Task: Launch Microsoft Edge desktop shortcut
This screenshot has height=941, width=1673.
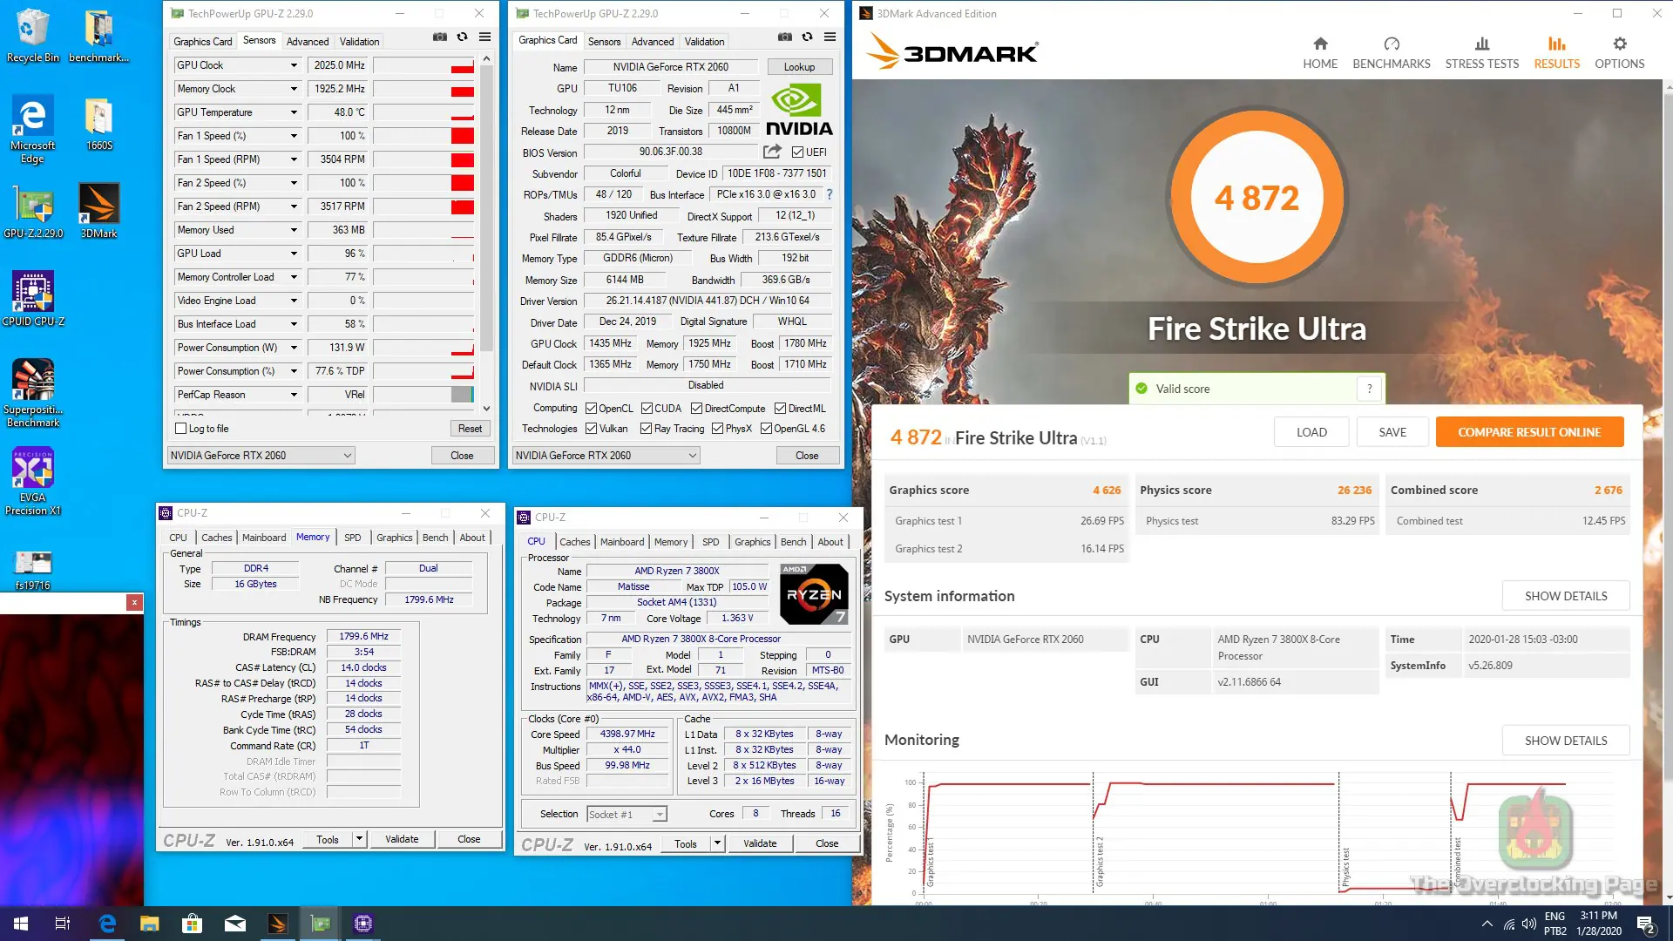Action: (x=32, y=129)
